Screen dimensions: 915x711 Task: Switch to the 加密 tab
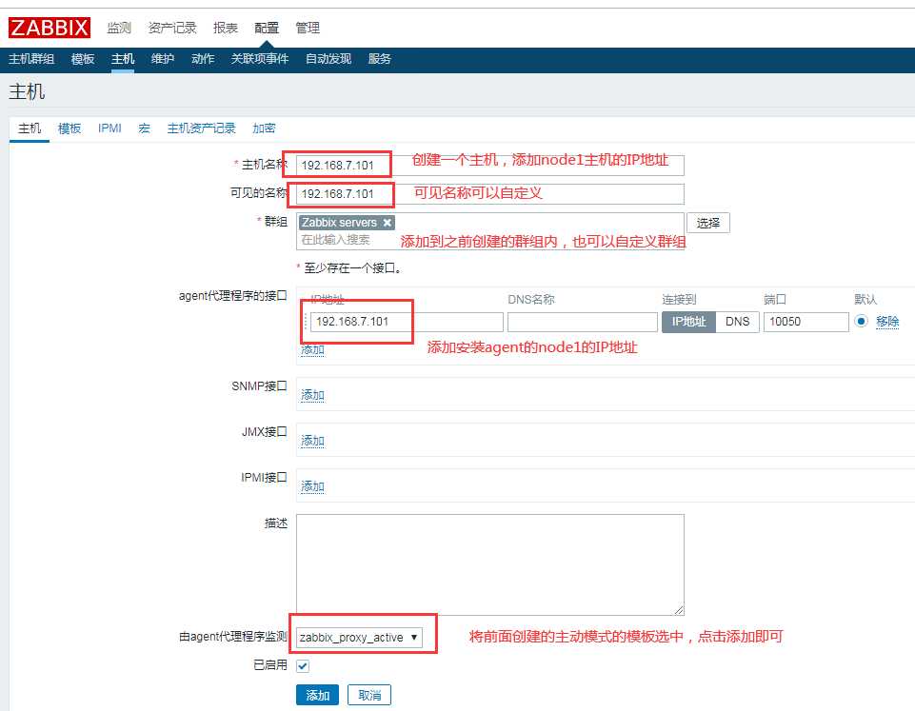264,128
